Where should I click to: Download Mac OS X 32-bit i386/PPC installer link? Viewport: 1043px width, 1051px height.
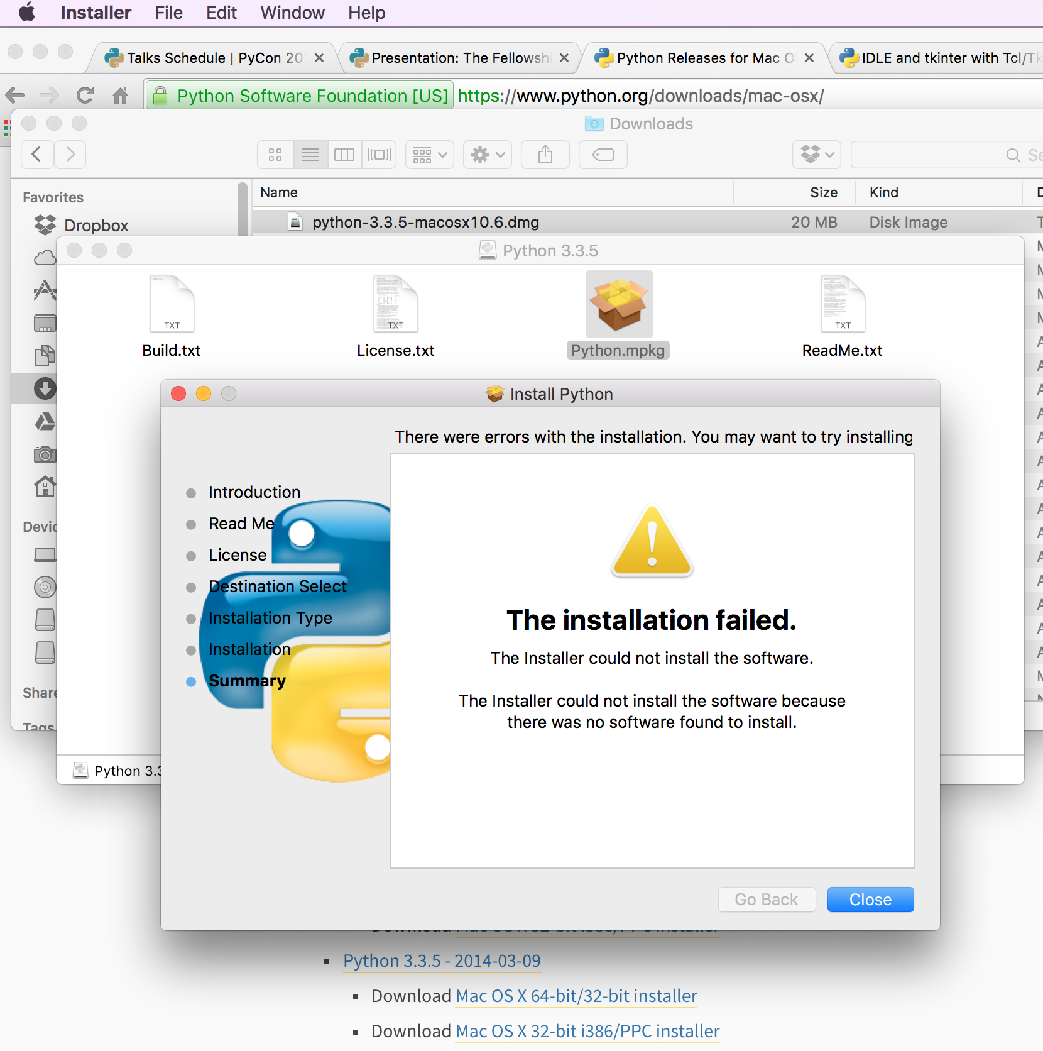pyautogui.click(x=587, y=1031)
